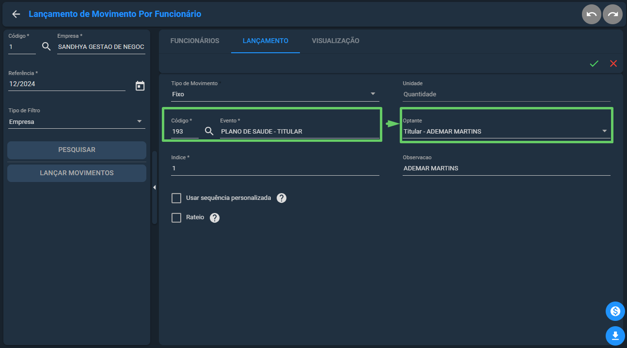The height and width of the screenshot is (348, 627).
Task: Click the PESQUISAR button
Action: 77,150
